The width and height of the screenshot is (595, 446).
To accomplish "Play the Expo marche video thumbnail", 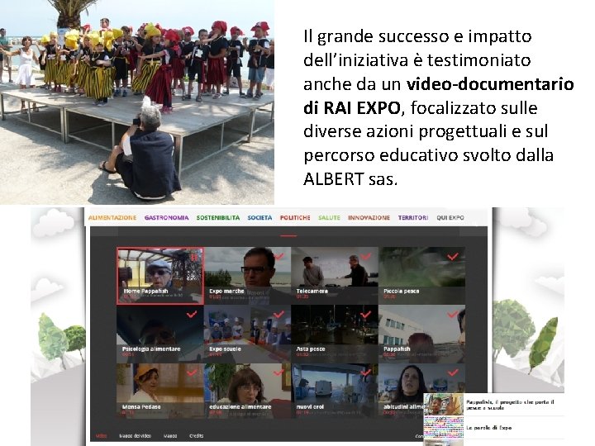I will (x=247, y=276).
